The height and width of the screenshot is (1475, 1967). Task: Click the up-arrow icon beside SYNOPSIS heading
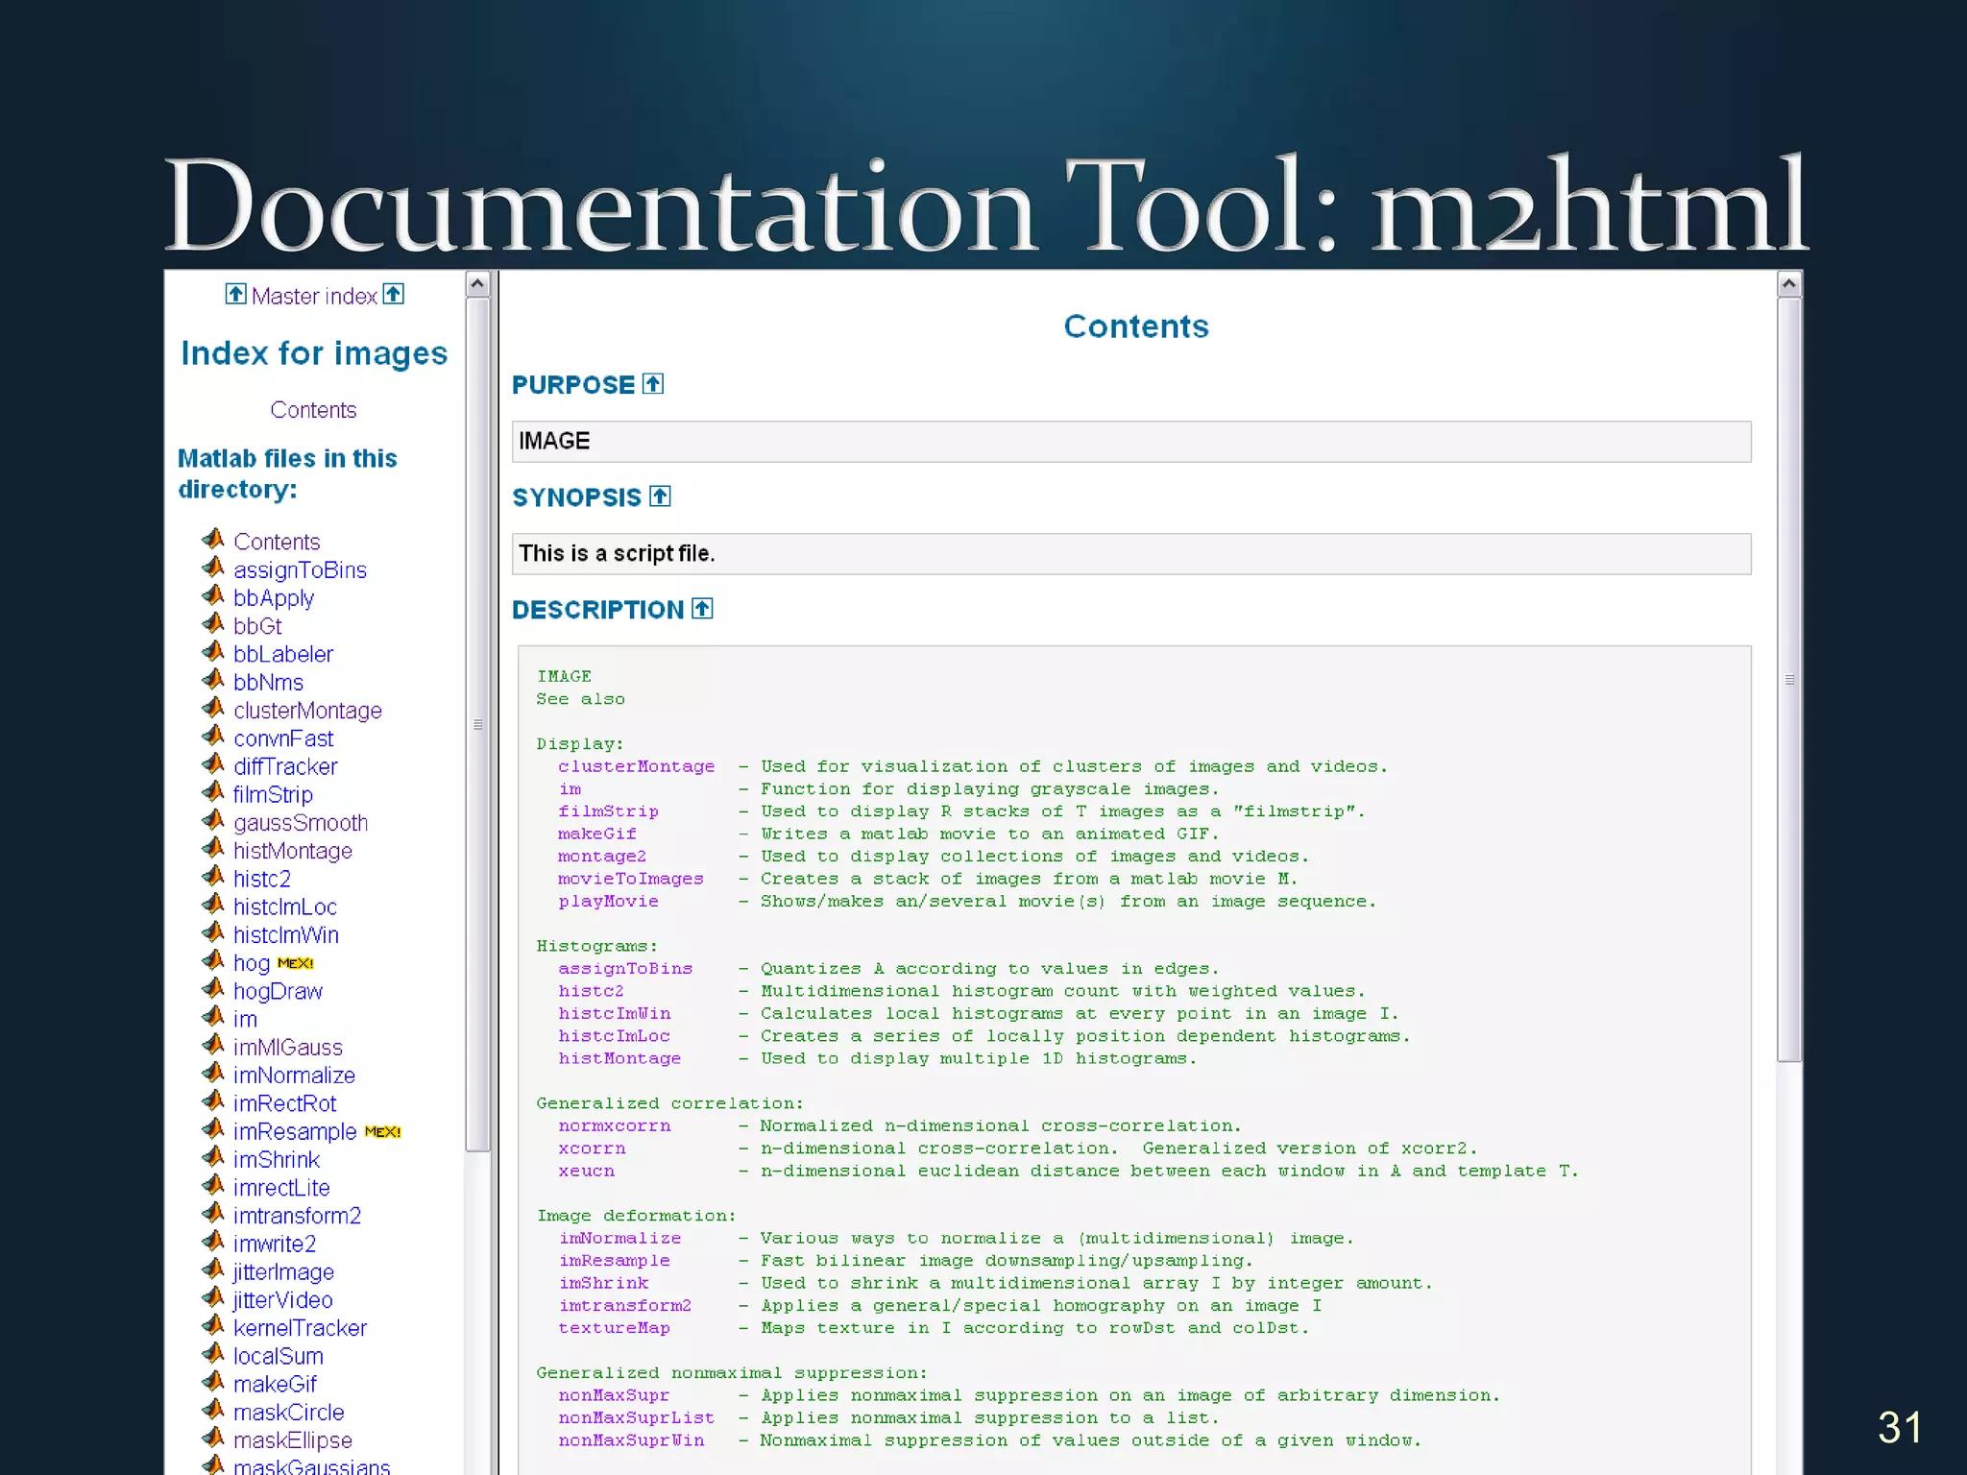[x=660, y=496]
